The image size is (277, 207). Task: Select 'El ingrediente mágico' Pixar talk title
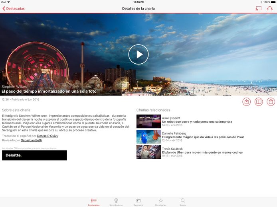pyautogui.click(x=203, y=137)
